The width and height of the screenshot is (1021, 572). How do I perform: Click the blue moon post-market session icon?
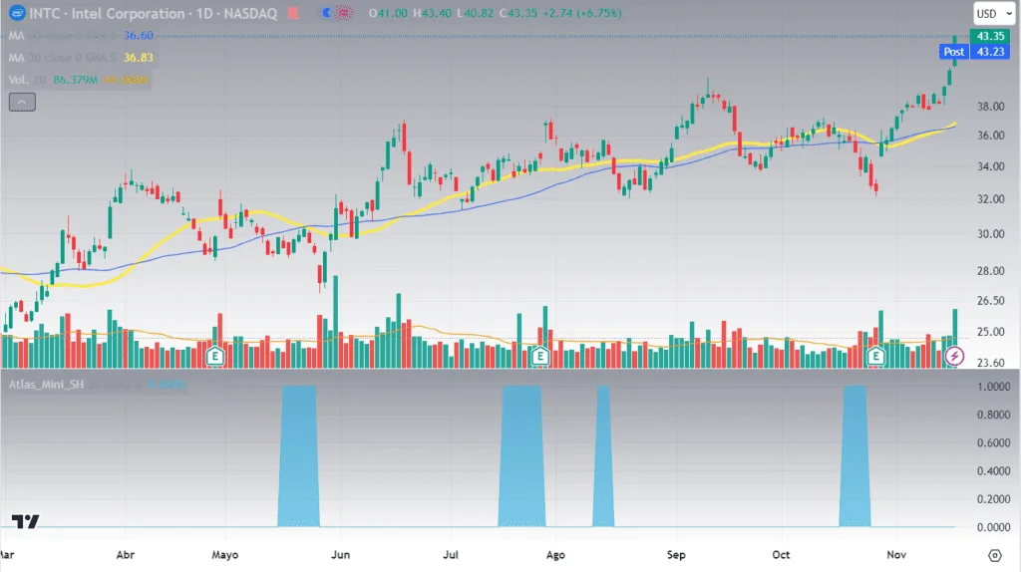[327, 13]
